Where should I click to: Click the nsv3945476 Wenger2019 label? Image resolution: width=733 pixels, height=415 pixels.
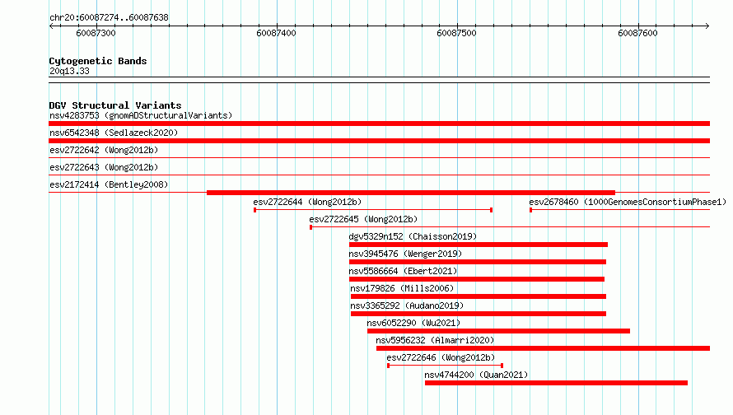[405, 254]
